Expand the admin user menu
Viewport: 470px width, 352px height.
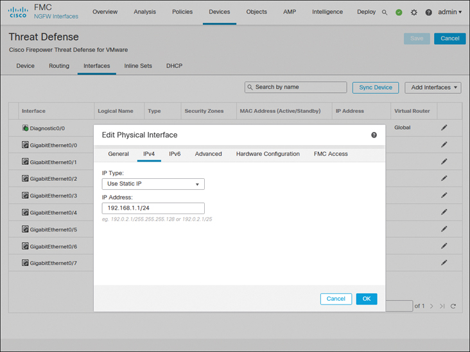pyautogui.click(x=449, y=12)
